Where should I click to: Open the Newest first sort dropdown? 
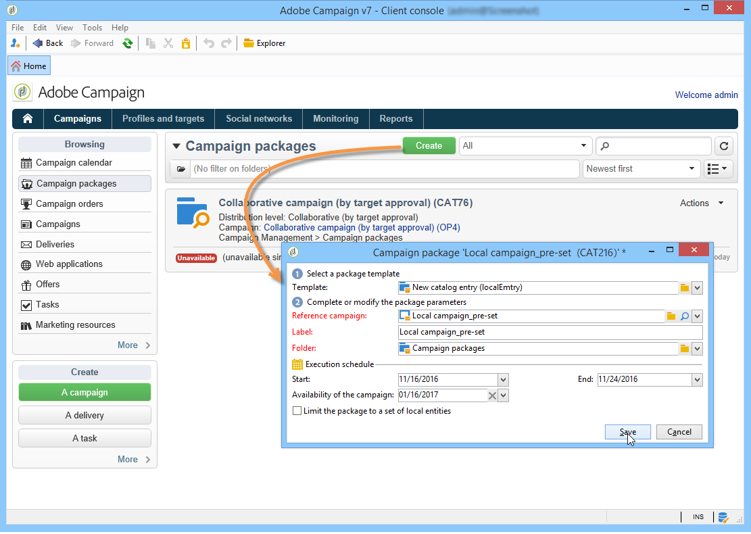(641, 168)
